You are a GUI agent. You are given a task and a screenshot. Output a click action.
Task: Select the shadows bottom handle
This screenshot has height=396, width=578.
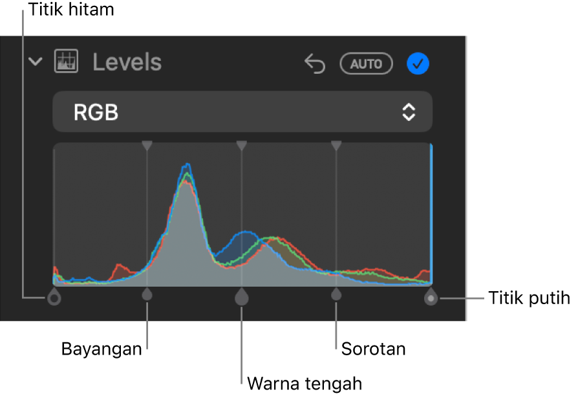[147, 294]
